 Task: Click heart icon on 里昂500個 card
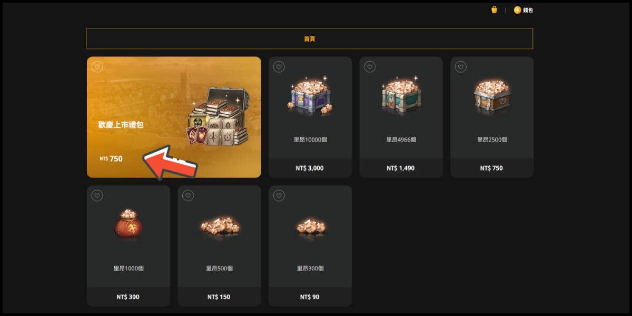click(188, 195)
